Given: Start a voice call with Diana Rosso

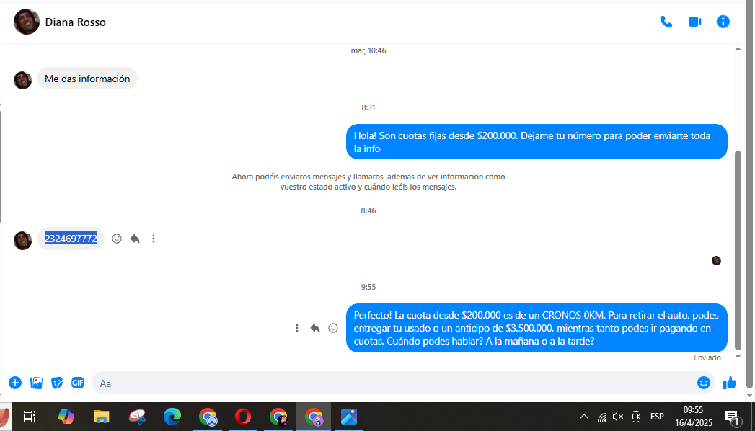Looking at the screenshot, I should (x=666, y=22).
